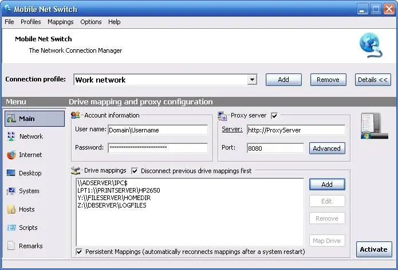This screenshot has width=398, height=270.
Task: Click the Scripts sidebar icon
Action: pyautogui.click(x=11, y=228)
